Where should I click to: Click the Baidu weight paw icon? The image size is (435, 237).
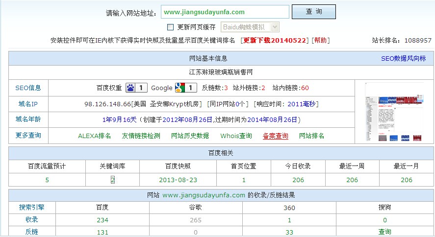pyautogui.click(x=130, y=88)
